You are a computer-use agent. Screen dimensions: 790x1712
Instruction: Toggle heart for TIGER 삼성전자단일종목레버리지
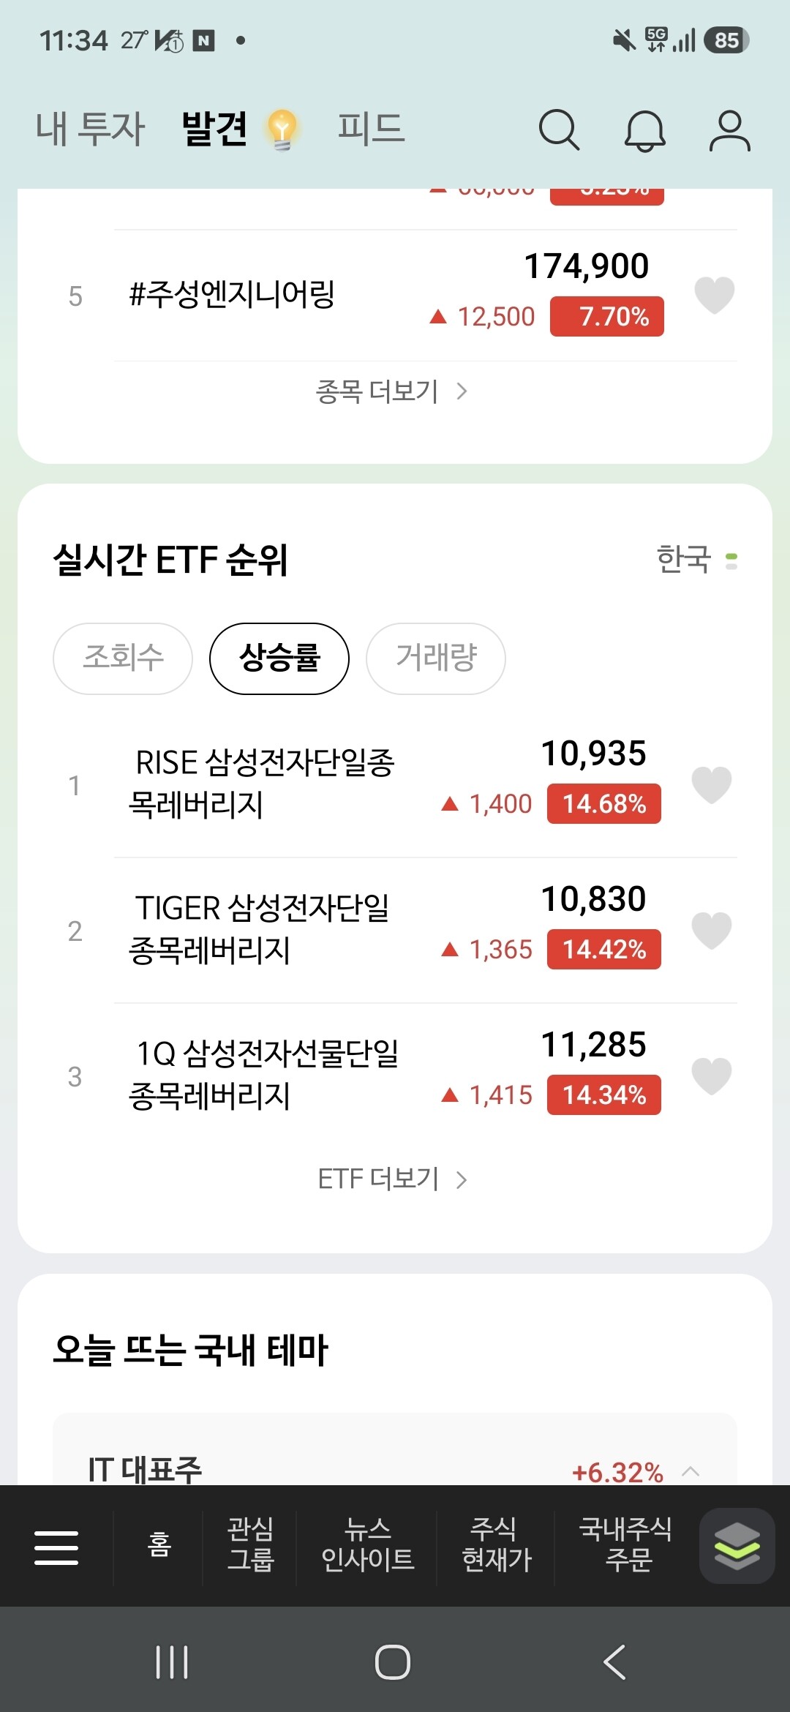(x=712, y=931)
